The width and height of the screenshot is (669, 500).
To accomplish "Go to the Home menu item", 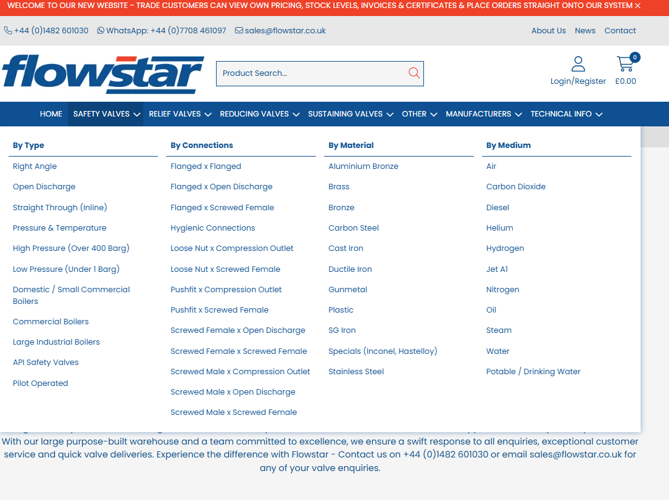I will (51, 114).
